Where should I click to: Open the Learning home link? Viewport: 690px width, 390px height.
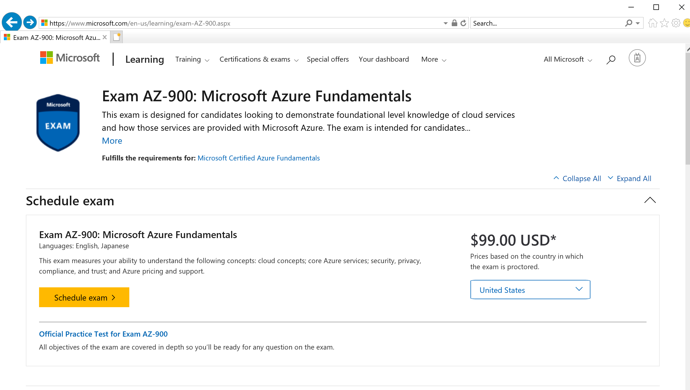tap(145, 59)
